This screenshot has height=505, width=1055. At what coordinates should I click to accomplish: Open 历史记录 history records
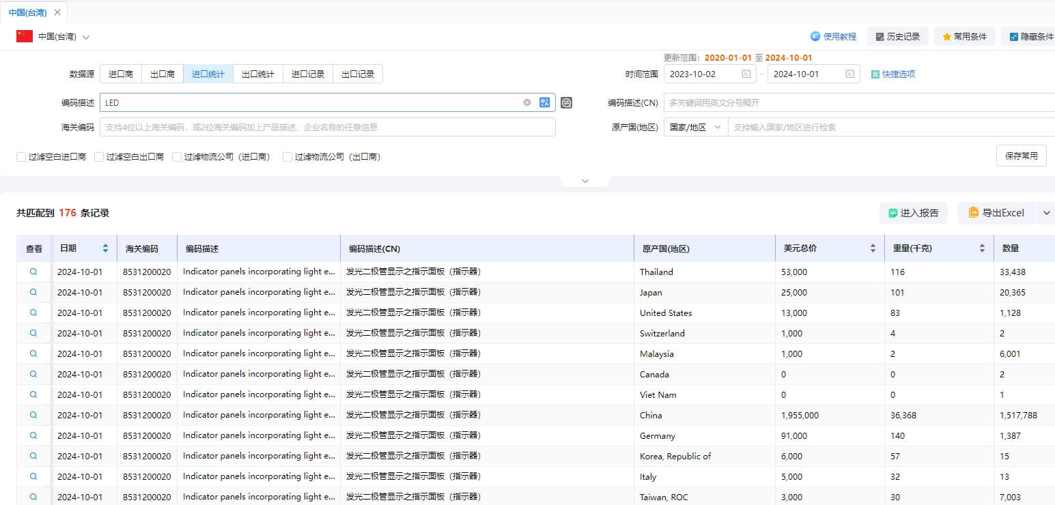click(x=897, y=37)
